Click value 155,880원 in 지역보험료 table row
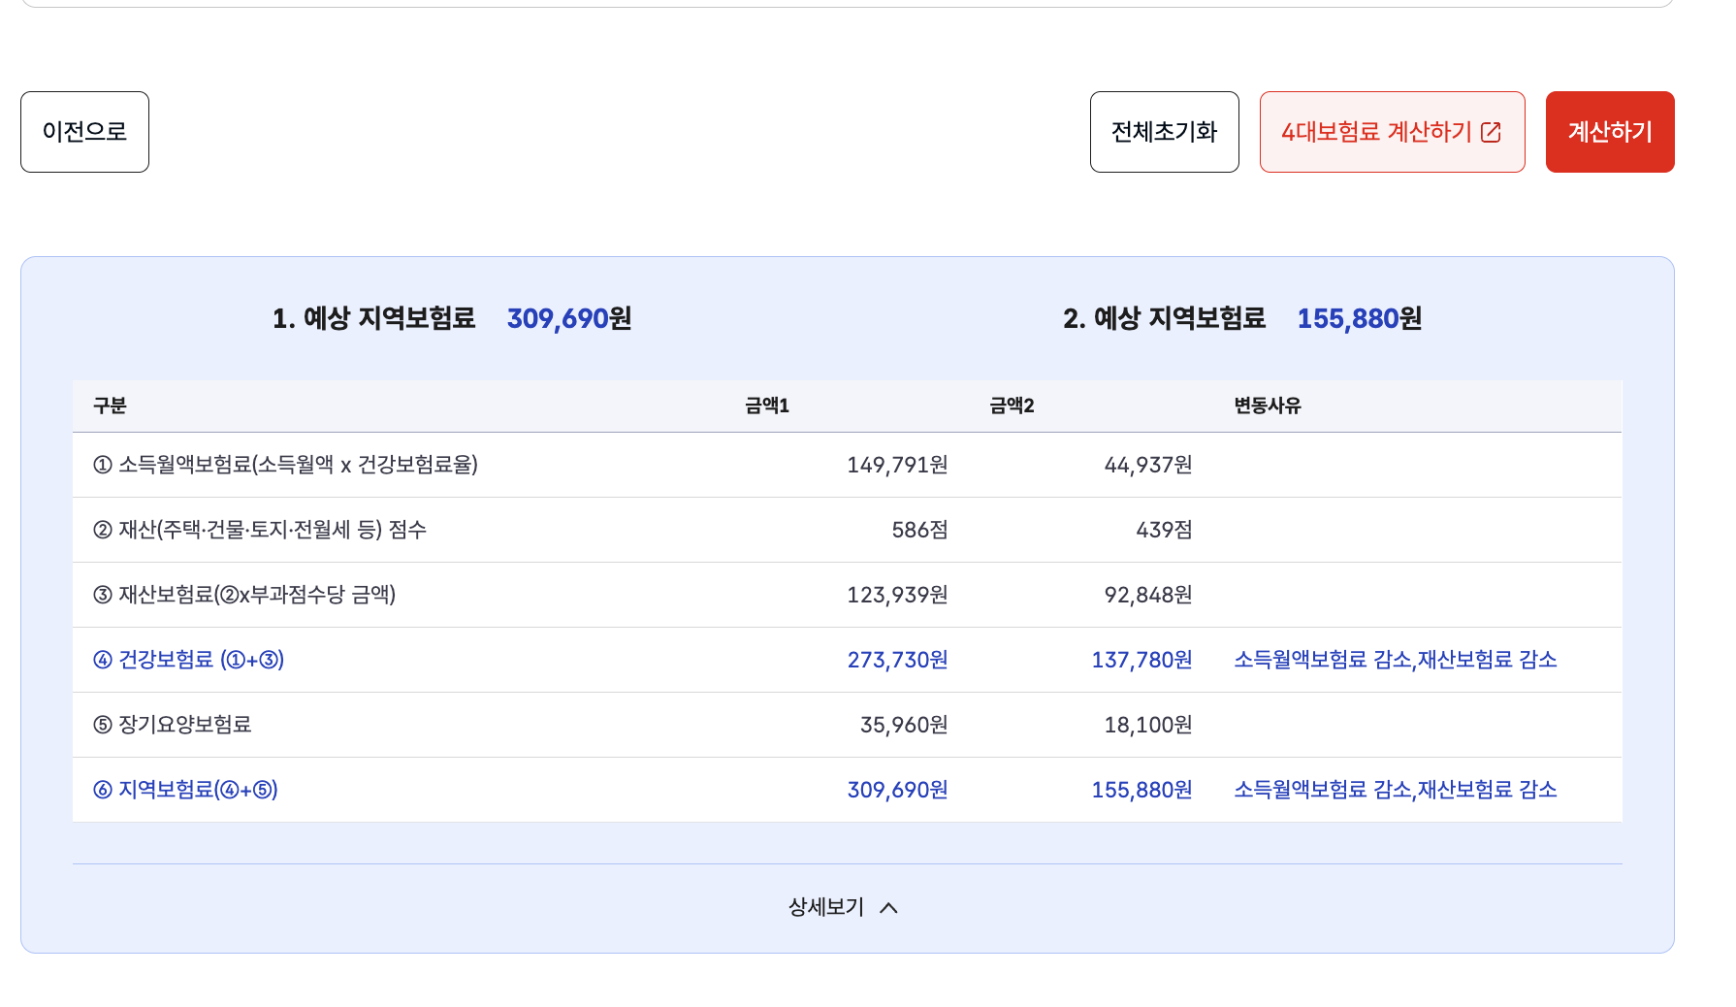This screenshot has height=1007, width=1736. [1141, 790]
